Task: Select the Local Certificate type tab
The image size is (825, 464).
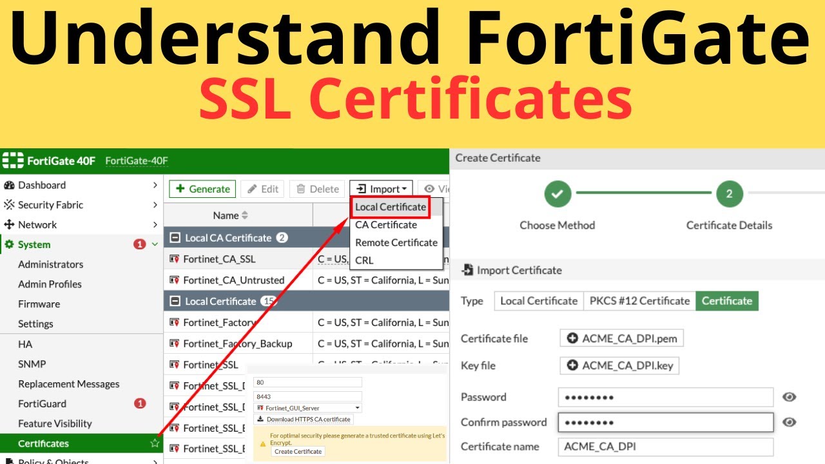Action: click(x=539, y=301)
